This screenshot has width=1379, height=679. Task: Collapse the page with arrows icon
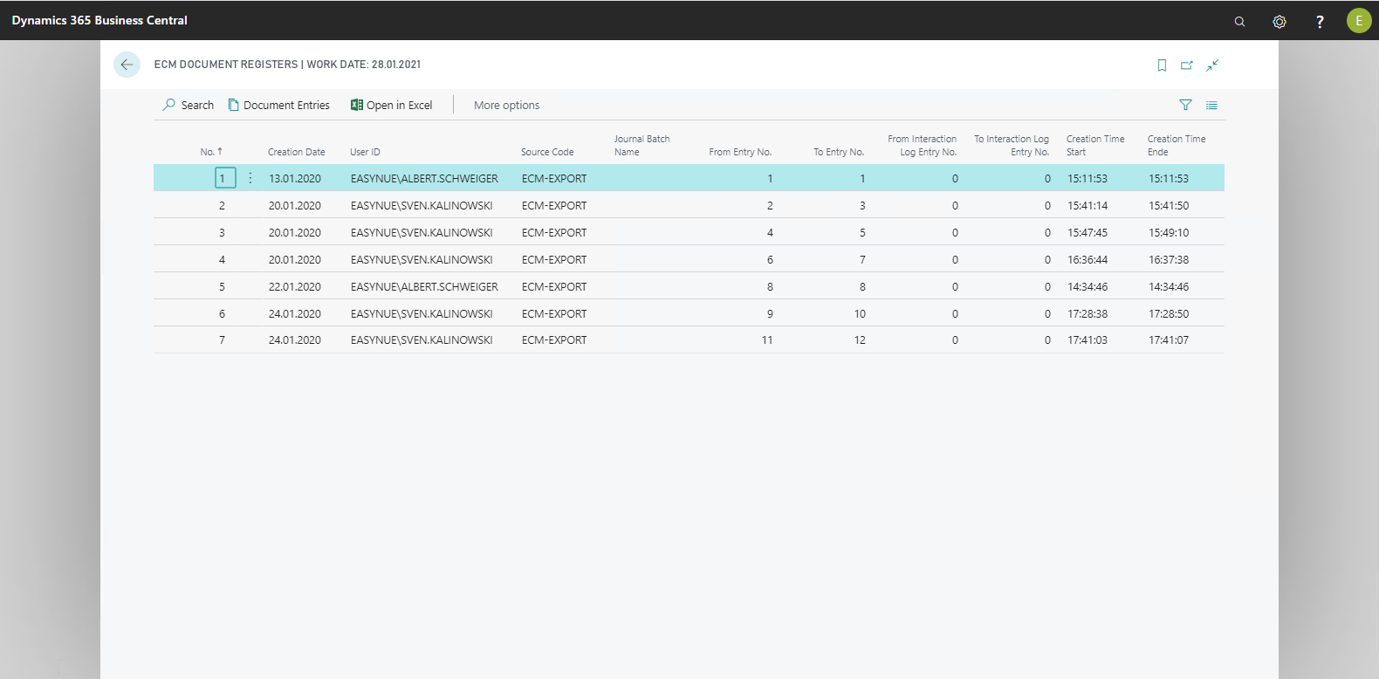coord(1212,65)
